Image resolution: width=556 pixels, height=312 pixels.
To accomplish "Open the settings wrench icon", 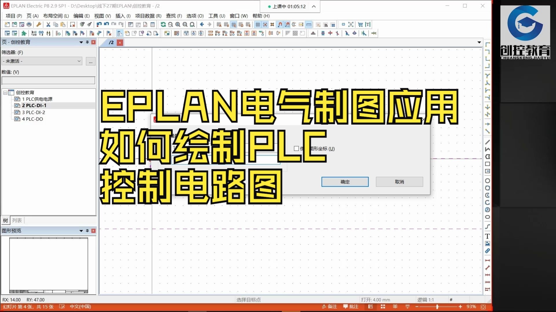I will pos(39,24).
